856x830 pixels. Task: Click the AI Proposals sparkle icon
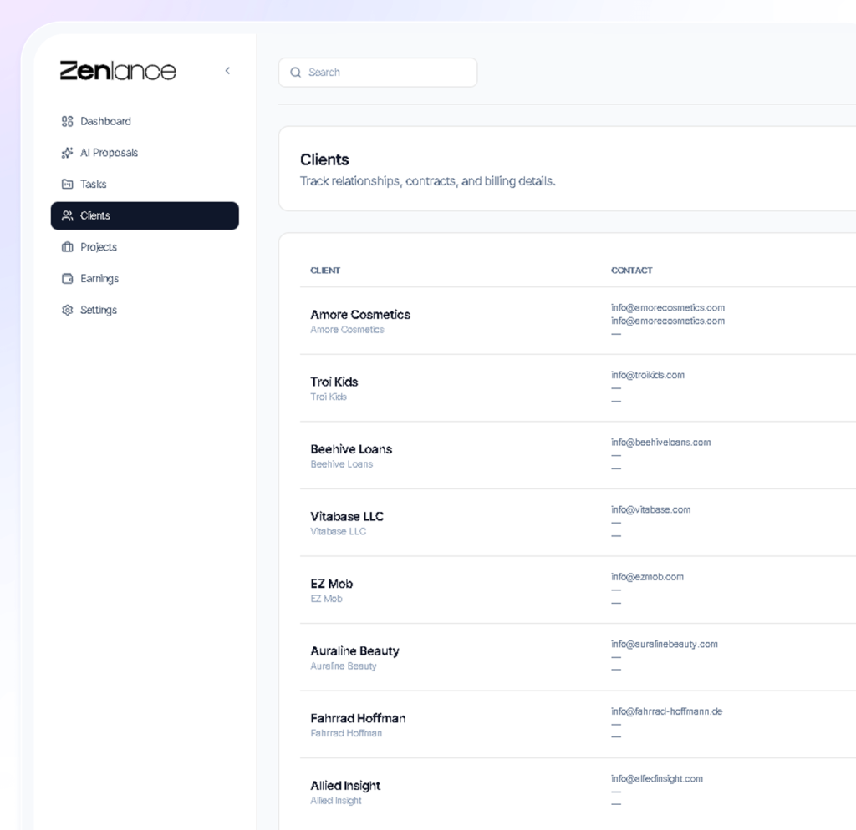68,153
